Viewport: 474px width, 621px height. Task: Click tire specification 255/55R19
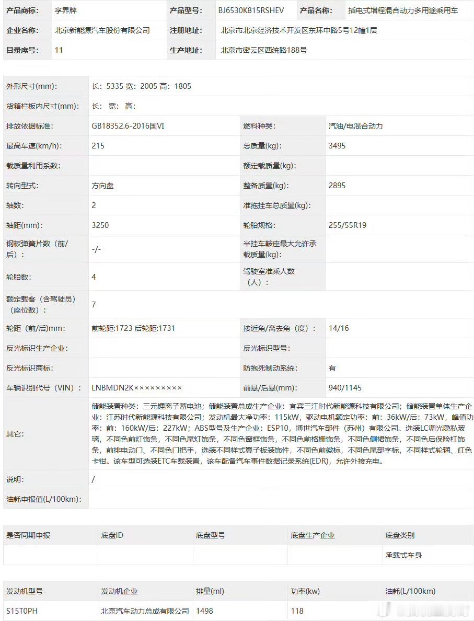(348, 225)
